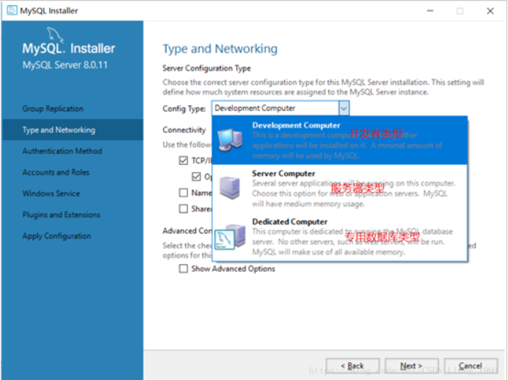Toggle the TCP/IP checkbox
Viewport: 508px width, 380px height.
(x=184, y=161)
